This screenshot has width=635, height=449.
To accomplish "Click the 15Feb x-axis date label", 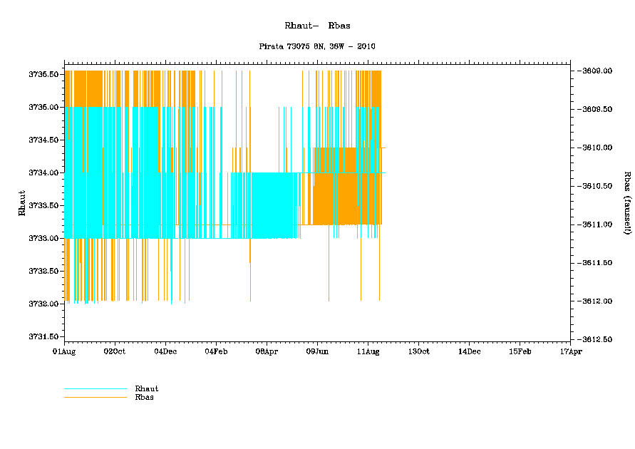I will pyautogui.click(x=520, y=351).
